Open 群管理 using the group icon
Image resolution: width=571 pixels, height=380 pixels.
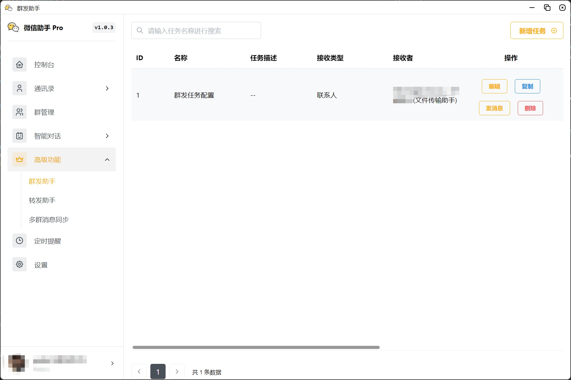coord(19,112)
